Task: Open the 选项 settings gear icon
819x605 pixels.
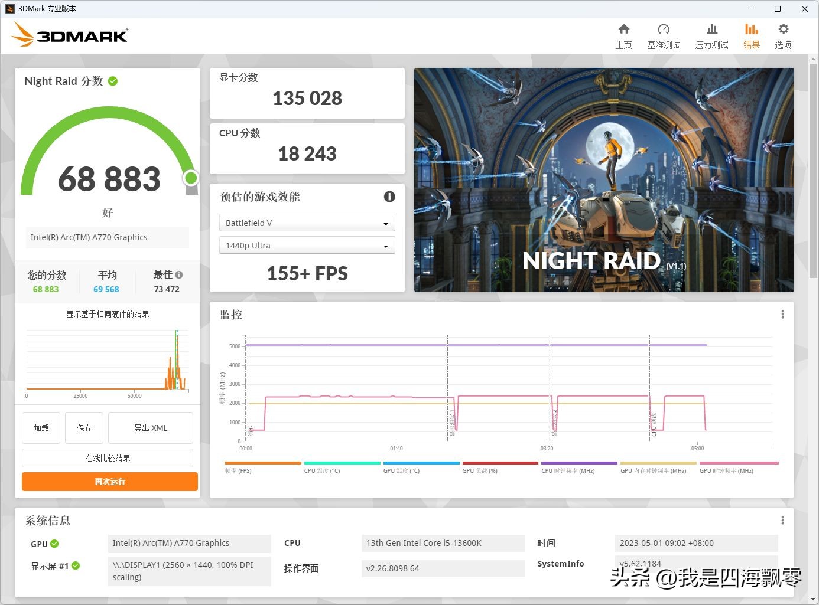Action: [783, 34]
